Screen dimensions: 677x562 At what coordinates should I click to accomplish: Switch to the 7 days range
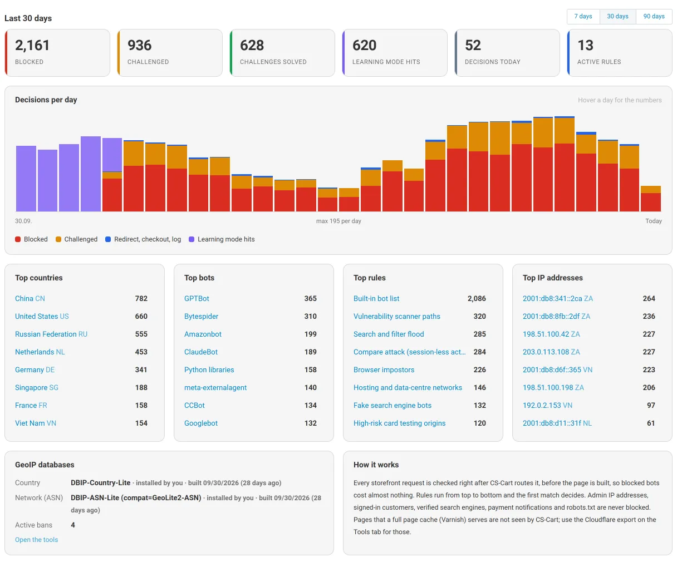click(x=583, y=17)
